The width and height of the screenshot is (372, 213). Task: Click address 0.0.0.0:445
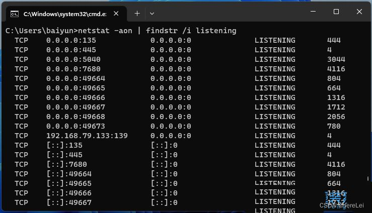coord(71,50)
